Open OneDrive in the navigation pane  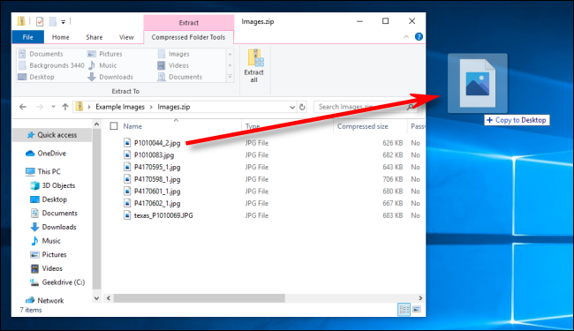tap(46, 154)
